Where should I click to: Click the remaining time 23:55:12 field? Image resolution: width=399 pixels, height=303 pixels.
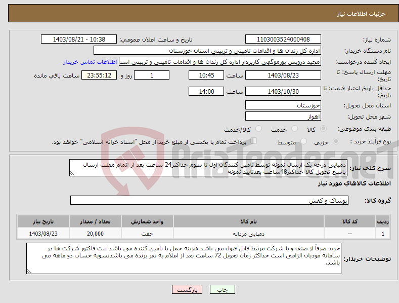click(x=99, y=75)
